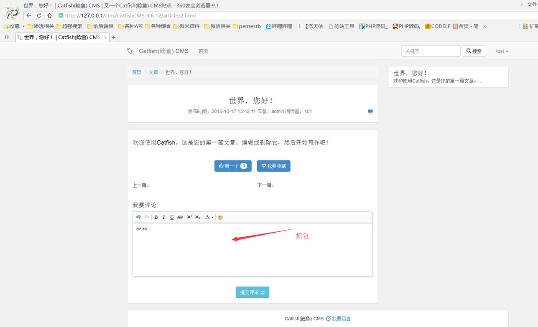Click the comment bubble icon by the article title
The image size is (538, 327).
click(370, 112)
